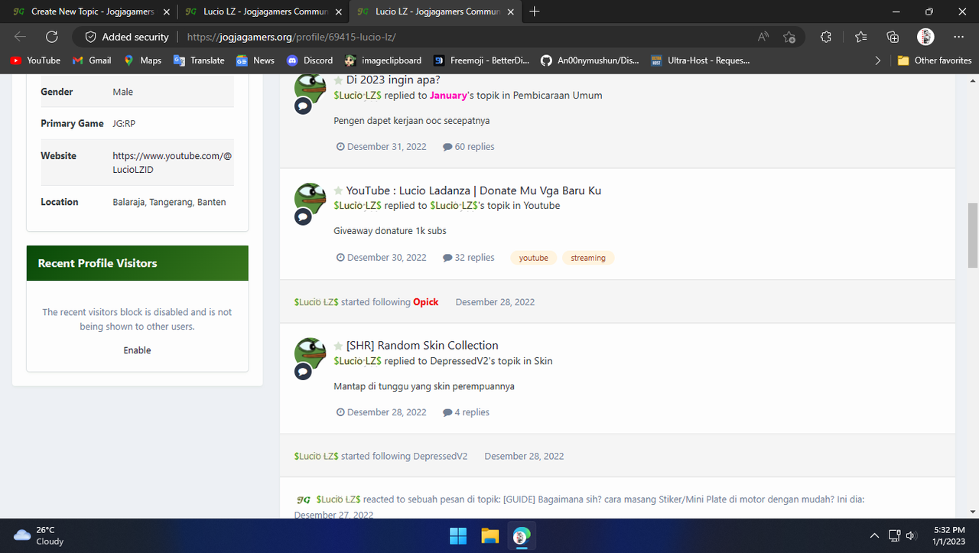Open Favorites list icon
Viewport: 979px width, 553px height.
pos(860,37)
